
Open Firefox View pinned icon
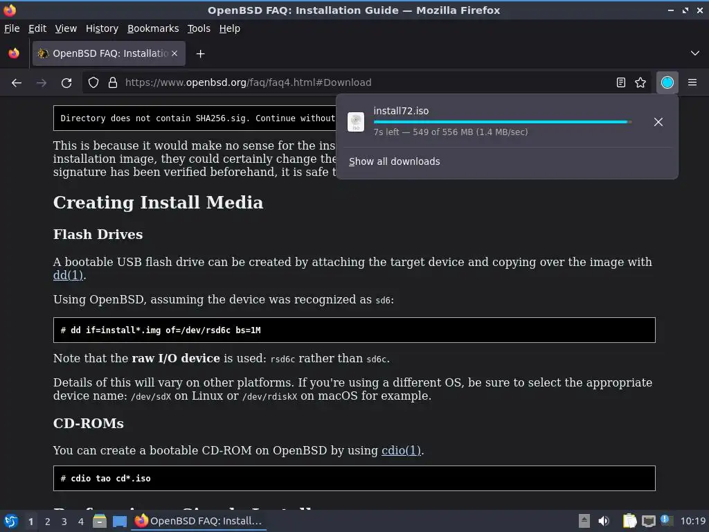tap(14, 53)
